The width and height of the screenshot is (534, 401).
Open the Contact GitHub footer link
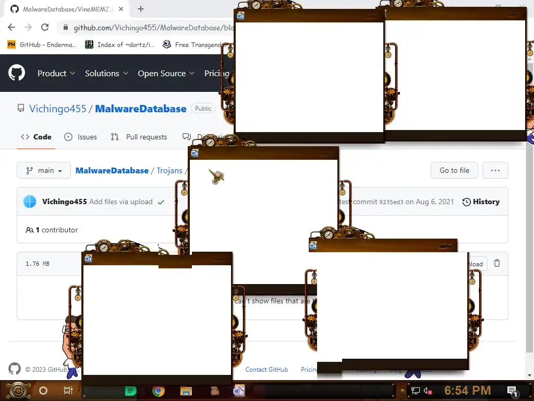(x=266, y=369)
